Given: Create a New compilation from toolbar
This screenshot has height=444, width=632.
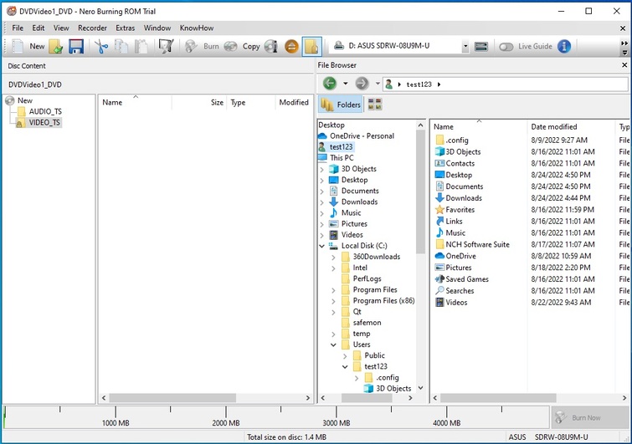Looking at the screenshot, I should [x=28, y=46].
